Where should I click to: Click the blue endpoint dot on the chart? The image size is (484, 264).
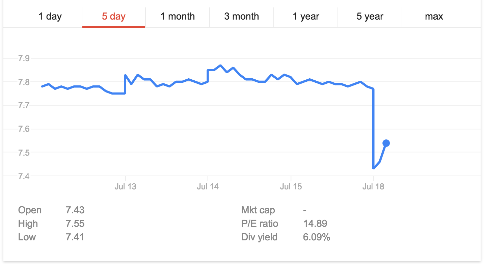point(386,143)
